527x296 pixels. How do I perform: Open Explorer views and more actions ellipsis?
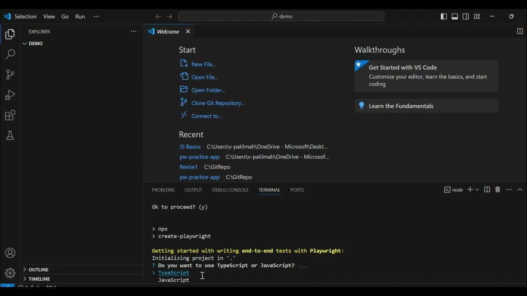133,32
